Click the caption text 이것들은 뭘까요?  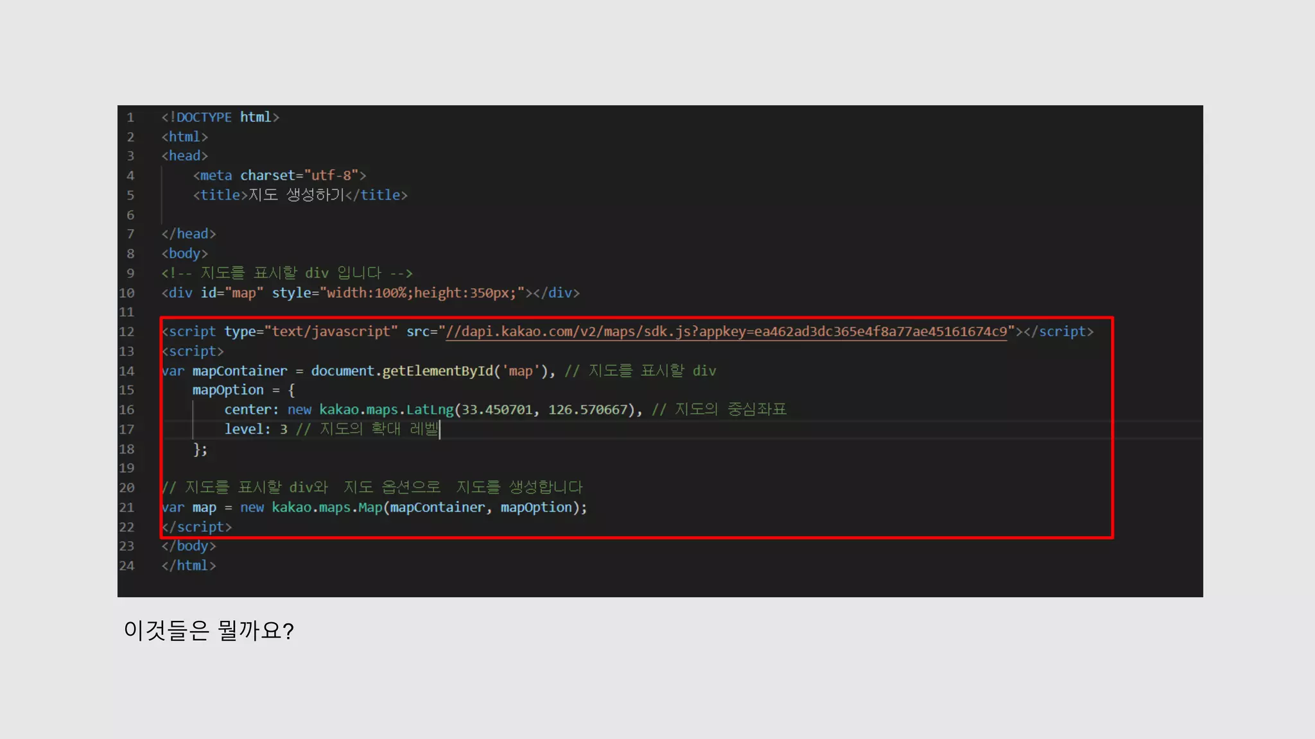209,631
